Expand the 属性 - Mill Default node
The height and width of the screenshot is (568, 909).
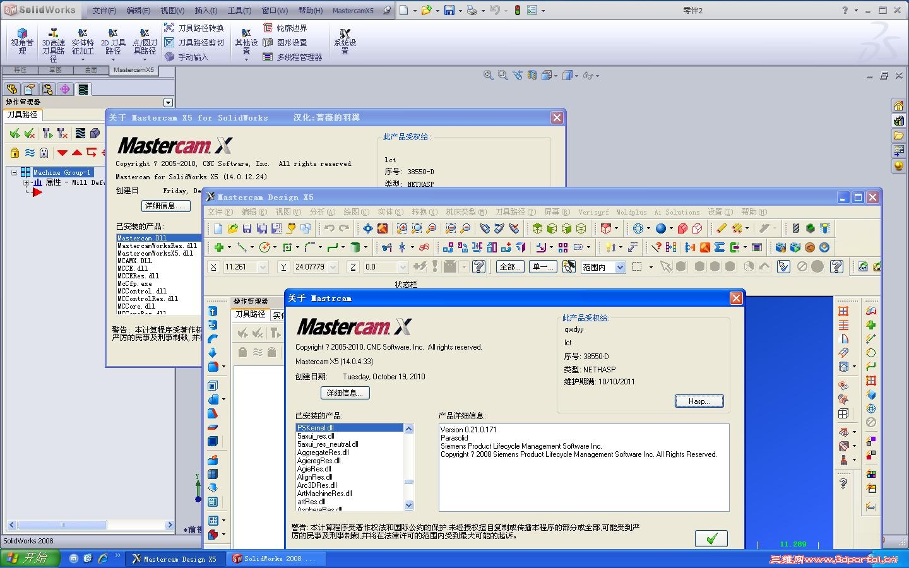pos(27,182)
